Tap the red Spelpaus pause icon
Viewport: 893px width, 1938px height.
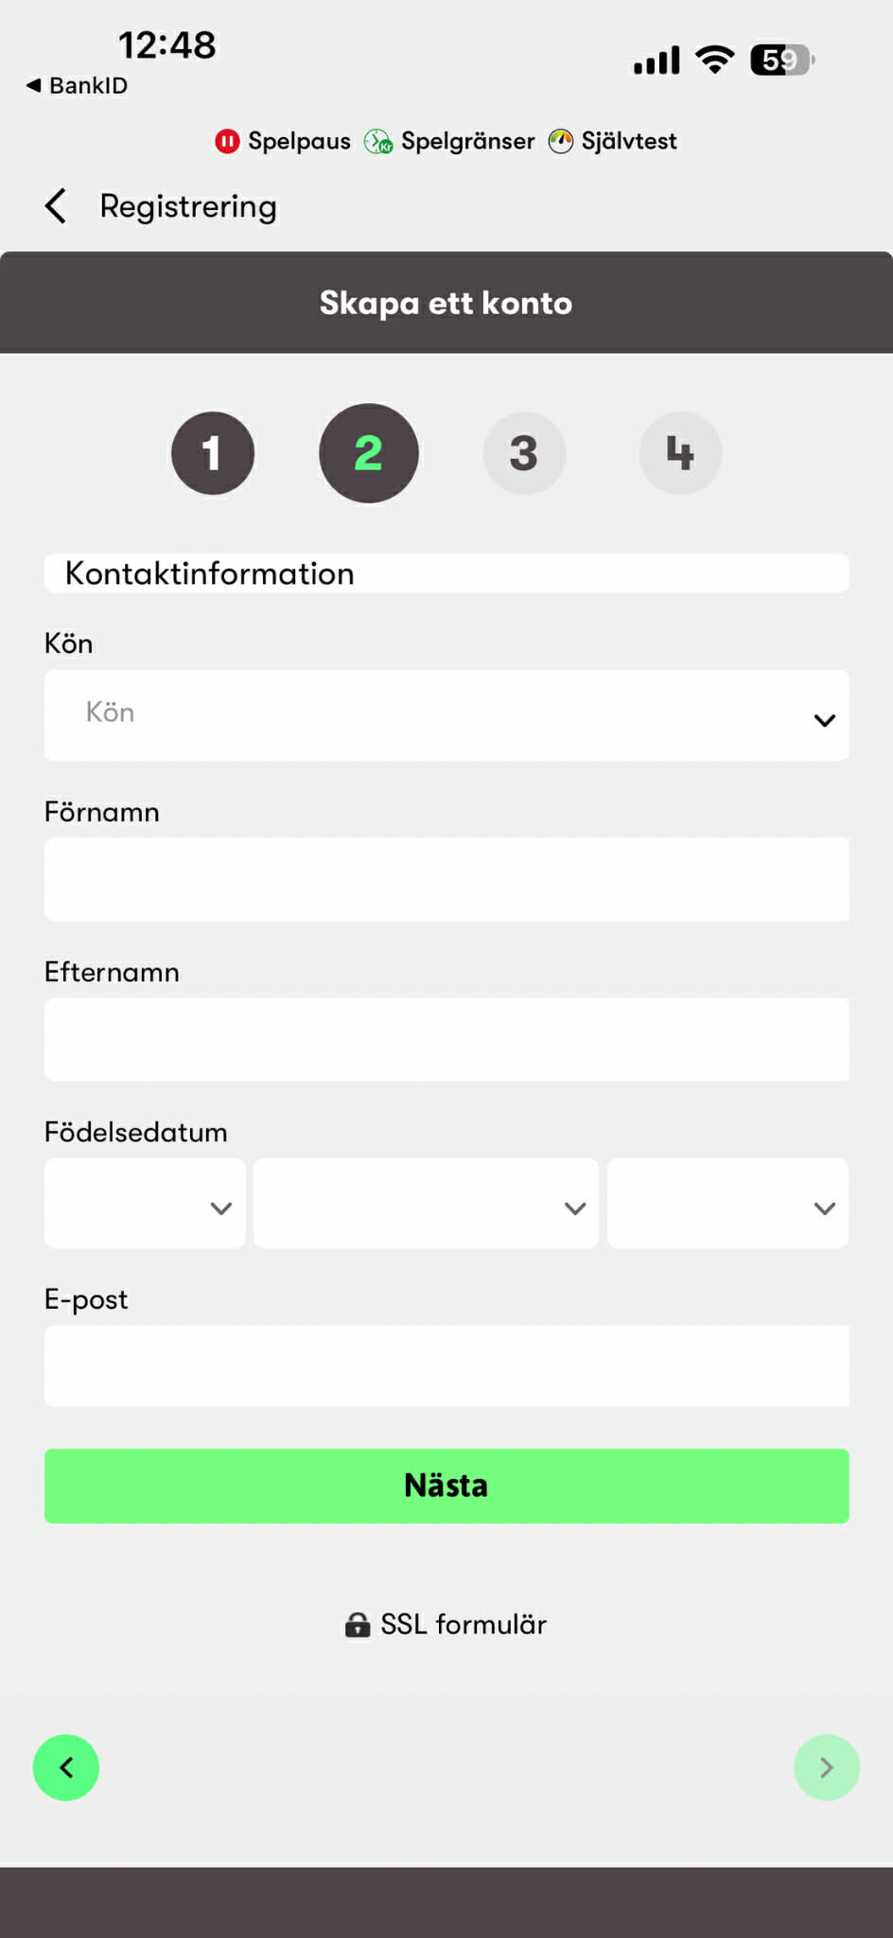click(227, 142)
